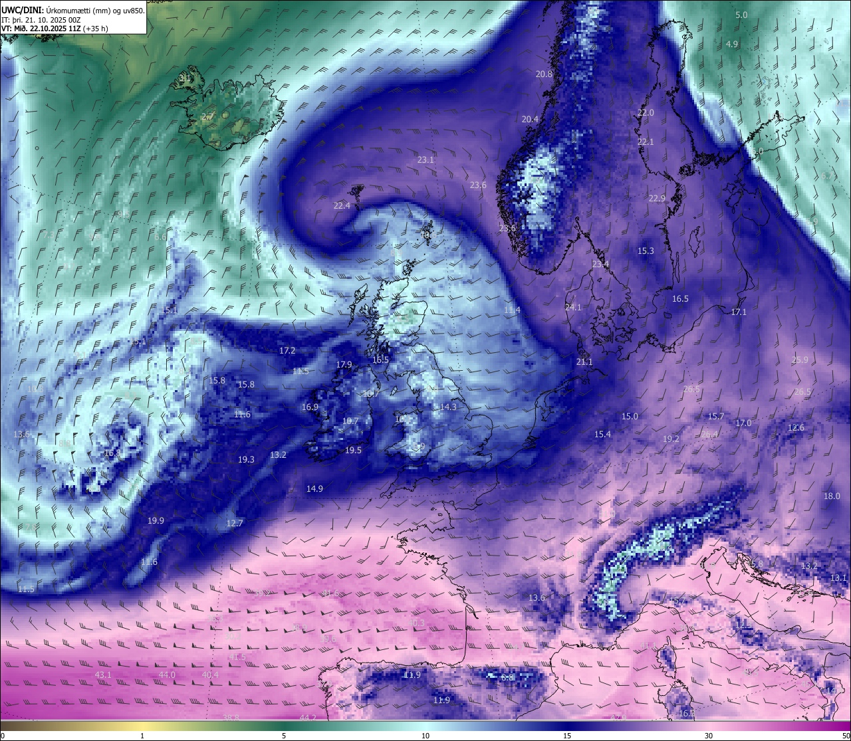Viewport: 851px width, 741px height.
Task: Click the map value 22.9
Action: 657,198
